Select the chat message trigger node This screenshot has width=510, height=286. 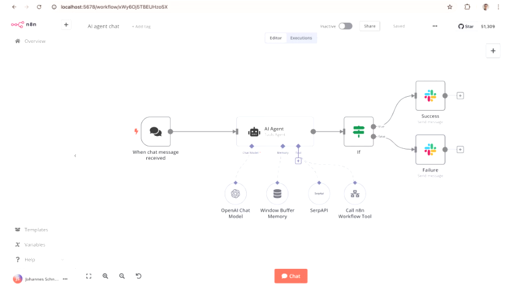(x=156, y=132)
